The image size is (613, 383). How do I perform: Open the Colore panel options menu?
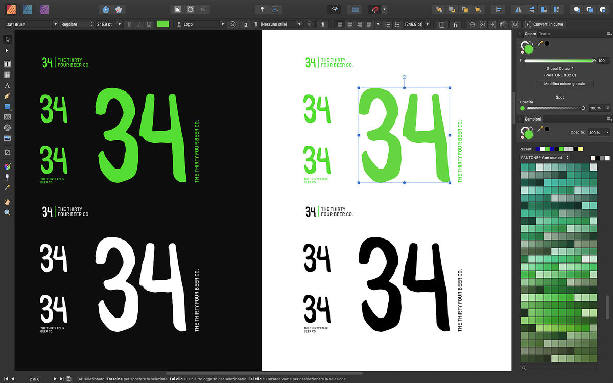pos(608,34)
